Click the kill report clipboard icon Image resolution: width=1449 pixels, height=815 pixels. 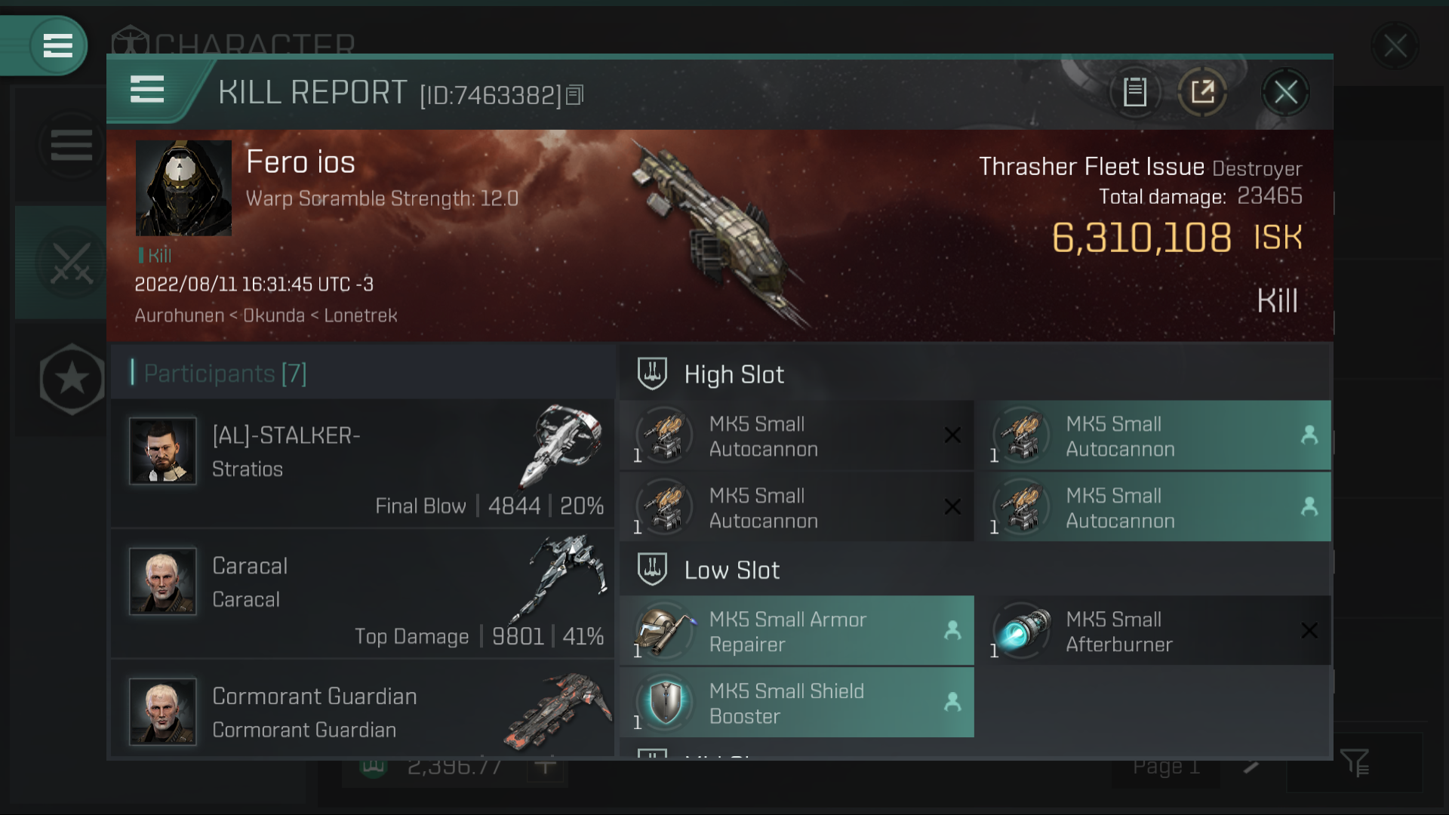point(1136,91)
